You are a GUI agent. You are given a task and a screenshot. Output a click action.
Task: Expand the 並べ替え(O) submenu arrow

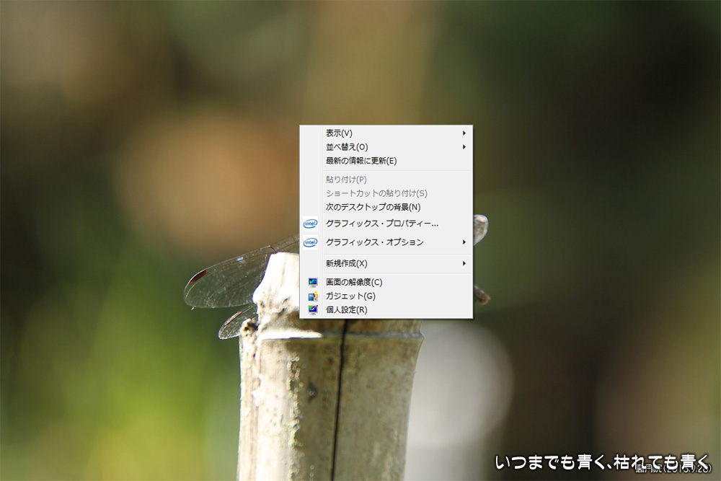[x=464, y=147]
